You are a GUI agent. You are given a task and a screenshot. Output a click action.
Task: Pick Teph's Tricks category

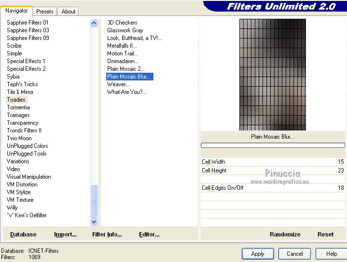(x=22, y=84)
